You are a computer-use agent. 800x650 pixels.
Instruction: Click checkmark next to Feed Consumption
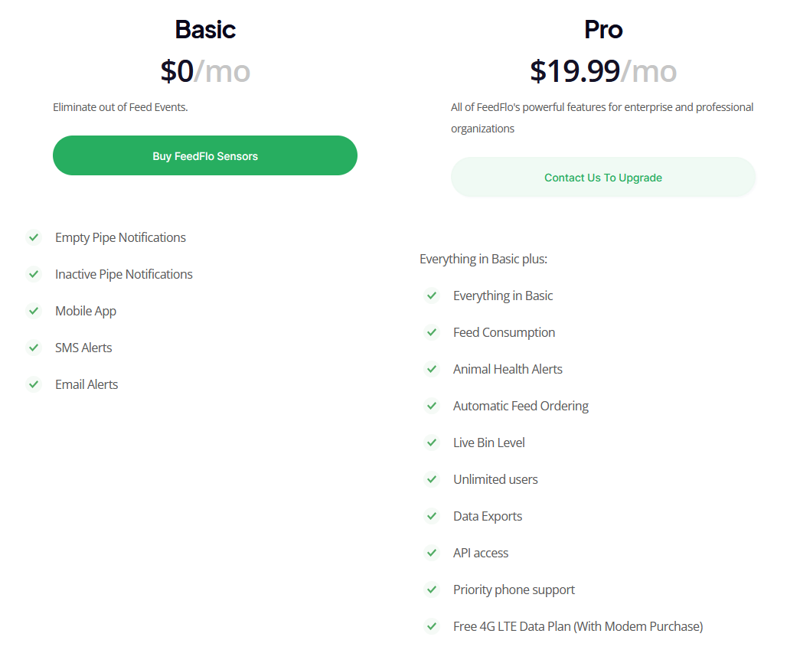[x=432, y=332]
